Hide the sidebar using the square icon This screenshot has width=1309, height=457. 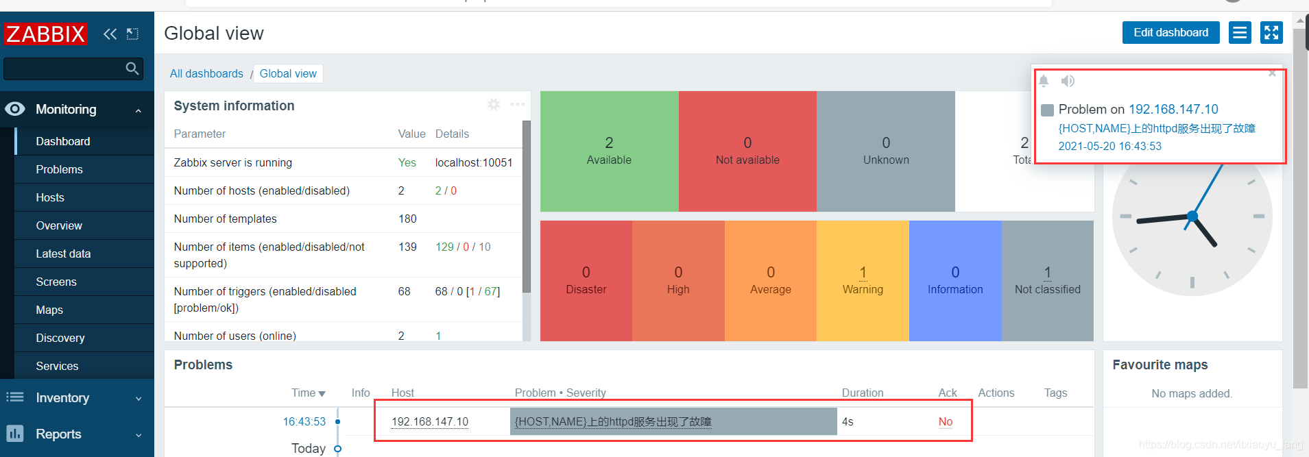132,34
